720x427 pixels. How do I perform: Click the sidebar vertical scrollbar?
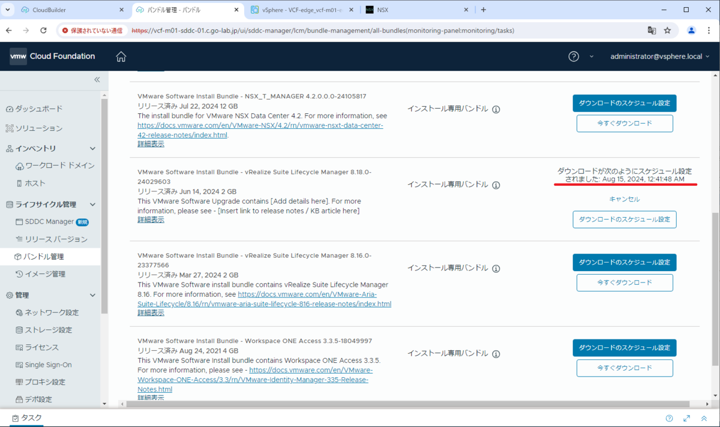pyautogui.click(x=104, y=206)
